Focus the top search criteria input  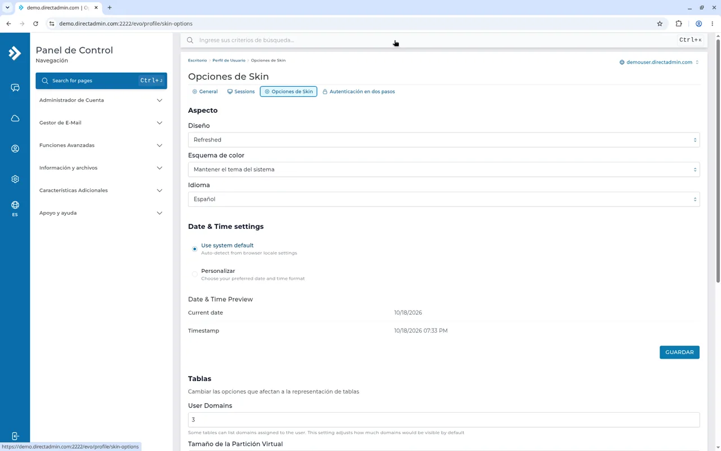437,40
